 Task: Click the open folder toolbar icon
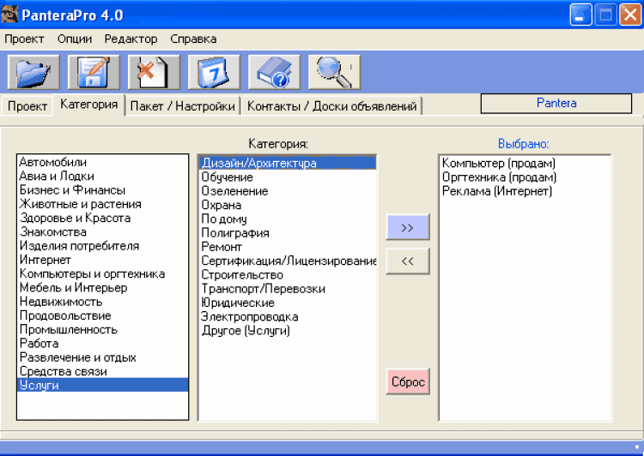pos(33,72)
